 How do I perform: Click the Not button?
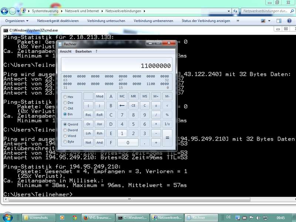point(88,142)
